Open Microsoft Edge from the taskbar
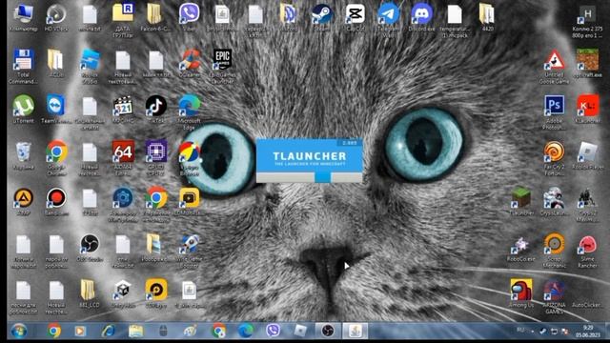The height and width of the screenshot is (343, 610). click(x=246, y=331)
